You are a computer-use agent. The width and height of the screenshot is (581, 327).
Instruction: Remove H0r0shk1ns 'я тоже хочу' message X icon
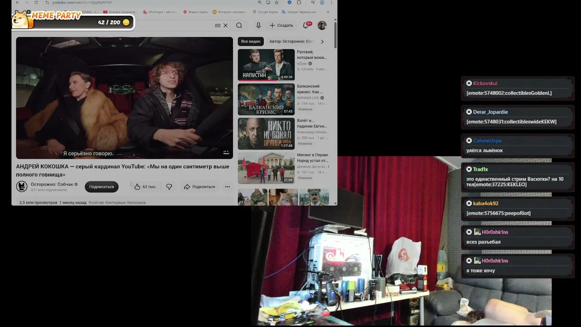click(x=469, y=261)
